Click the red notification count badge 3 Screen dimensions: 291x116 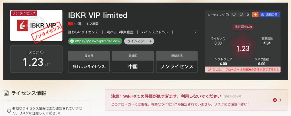tap(275, 100)
